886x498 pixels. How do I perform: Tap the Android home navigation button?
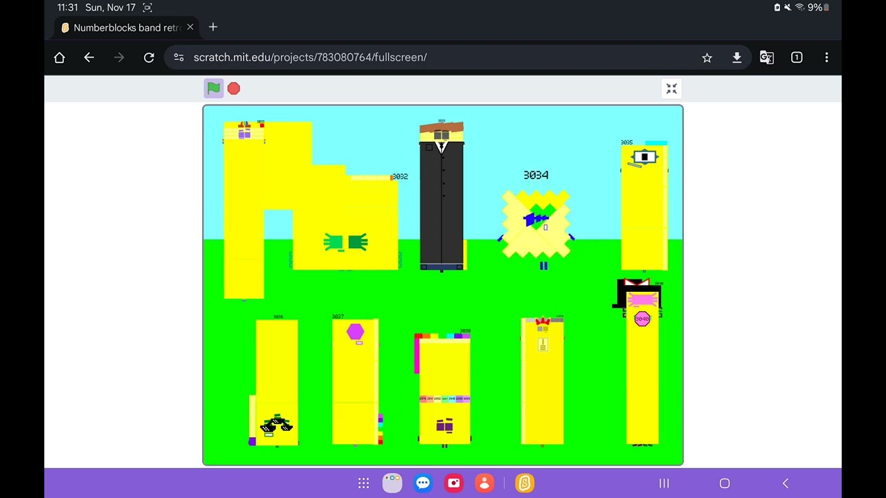point(725,483)
